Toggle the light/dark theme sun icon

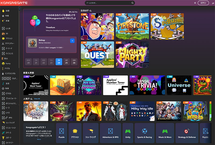[195, 3]
